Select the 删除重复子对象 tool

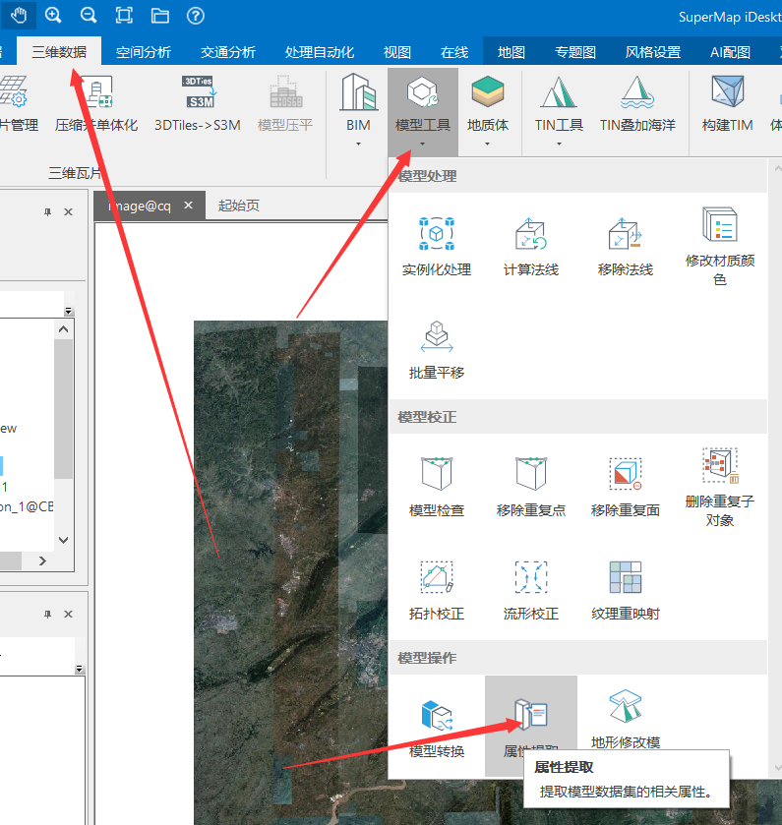(720, 487)
